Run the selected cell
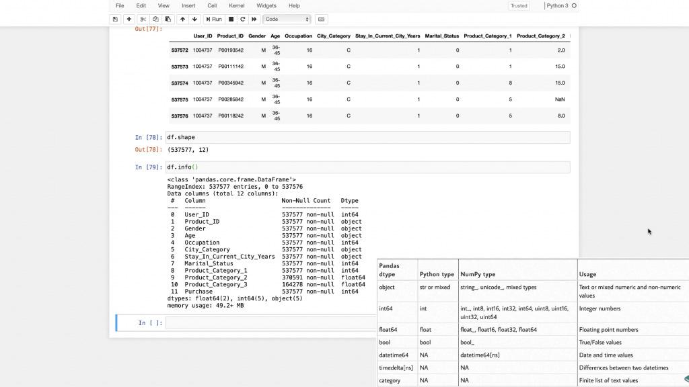Viewport: 689px width, 387px height. point(214,19)
